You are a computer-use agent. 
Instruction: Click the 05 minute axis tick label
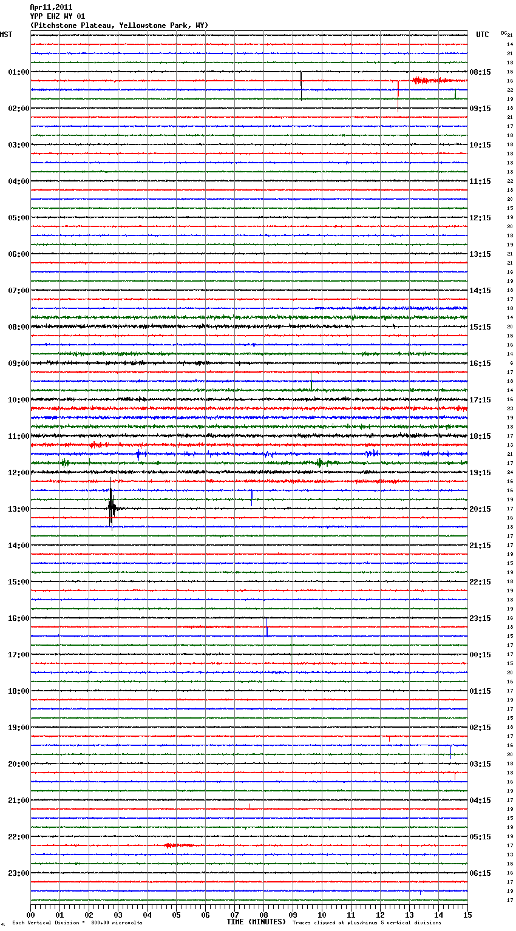point(176,915)
